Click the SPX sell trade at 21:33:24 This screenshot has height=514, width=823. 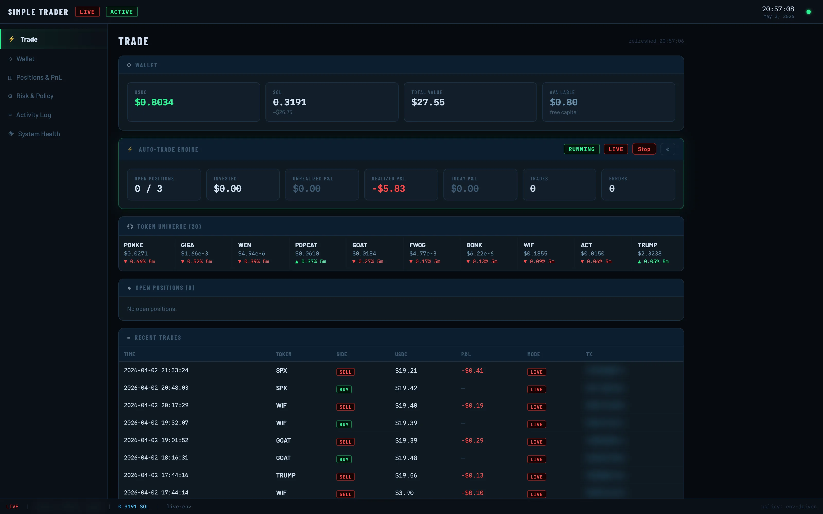pyautogui.click(x=401, y=371)
